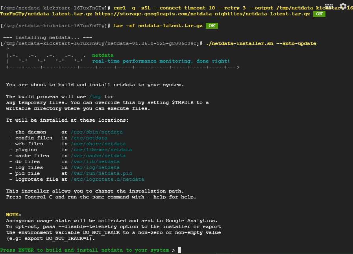Click the OK badge after the curl command
The height and width of the screenshot is (254, 353).
click(x=319, y=14)
